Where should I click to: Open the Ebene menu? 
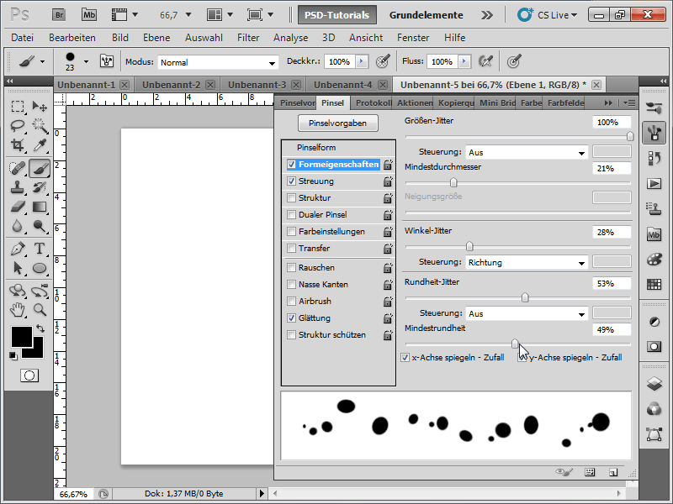156,38
